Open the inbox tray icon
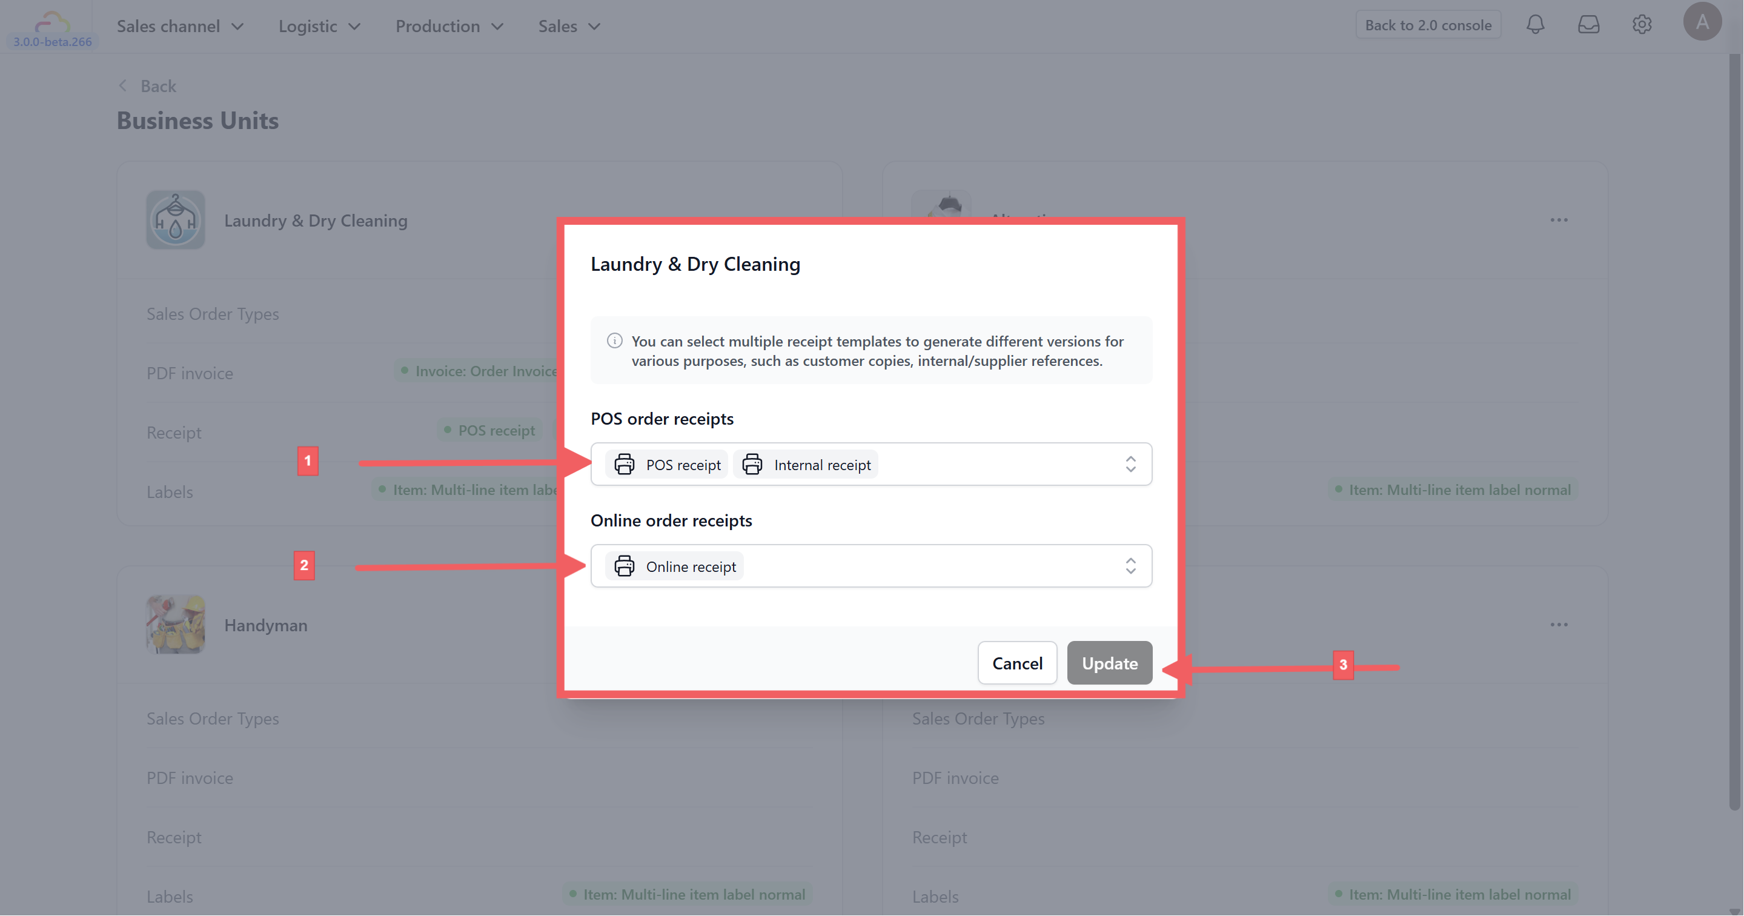The width and height of the screenshot is (1744, 916). point(1588,25)
